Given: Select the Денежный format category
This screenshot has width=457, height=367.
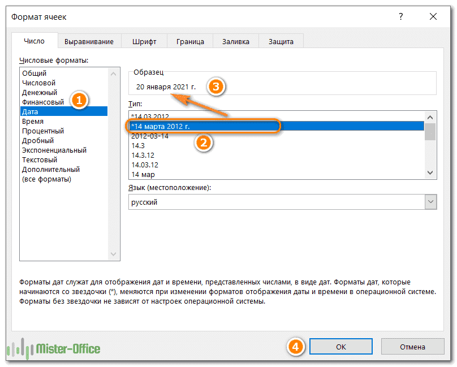Looking at the screenshot, I should click(x=40, y=92).
